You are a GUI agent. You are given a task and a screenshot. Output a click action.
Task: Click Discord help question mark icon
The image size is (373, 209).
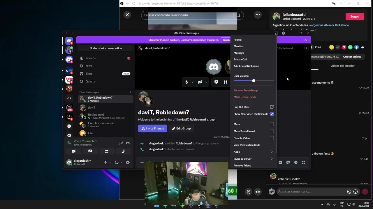pos(283,33)
